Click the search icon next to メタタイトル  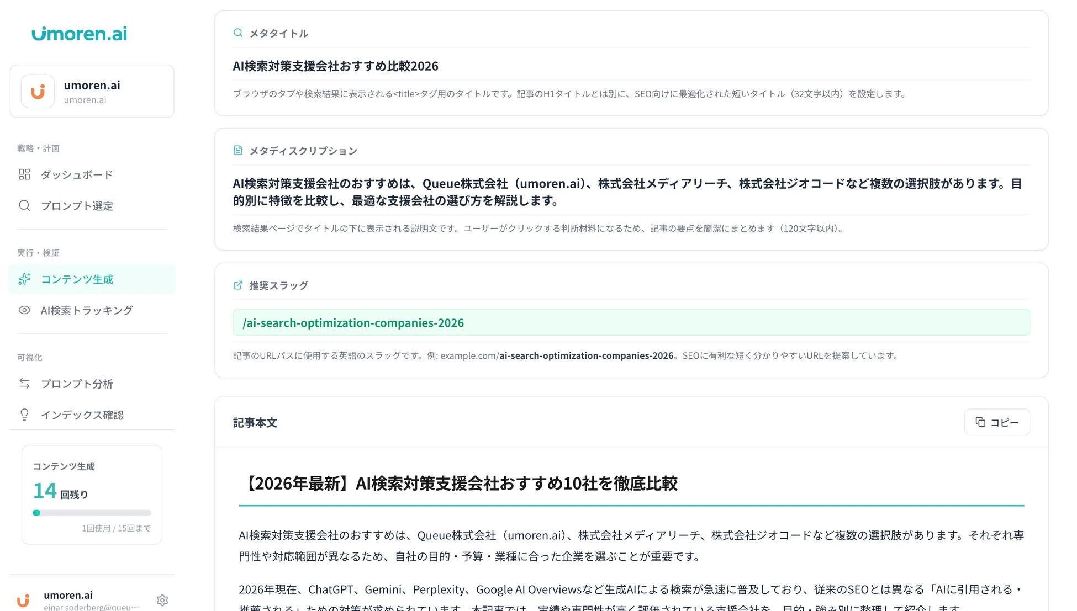pyautogui.click(x=237, y=32)
